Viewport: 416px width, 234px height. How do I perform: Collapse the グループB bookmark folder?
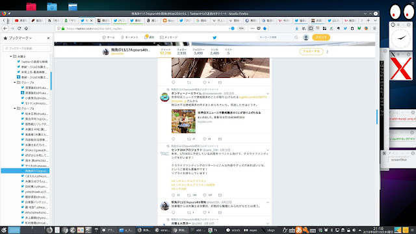pos(14,109)
